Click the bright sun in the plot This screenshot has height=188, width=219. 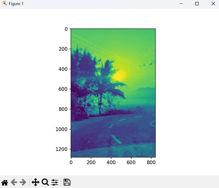(119, 76)
